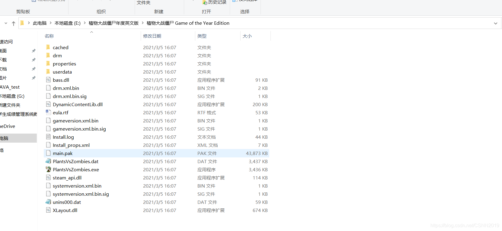The height and width of the screenshot is (231, 502).
Task: Click the 历史记录 history icon
Action: coord(205,2)
